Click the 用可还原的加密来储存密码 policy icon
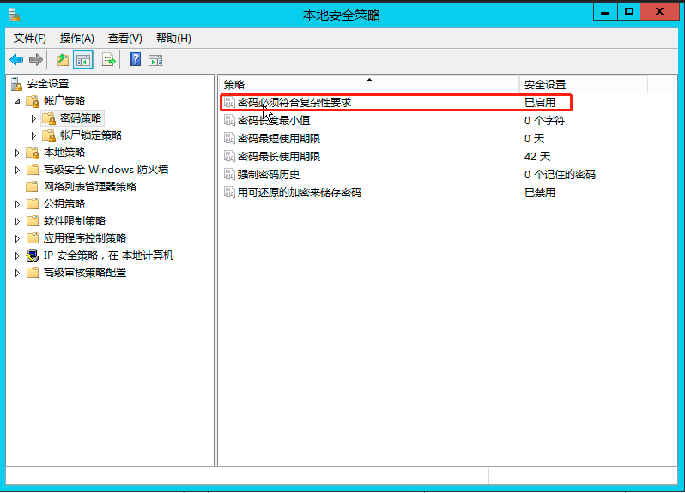685x493 pixels. tap(229, 192)
